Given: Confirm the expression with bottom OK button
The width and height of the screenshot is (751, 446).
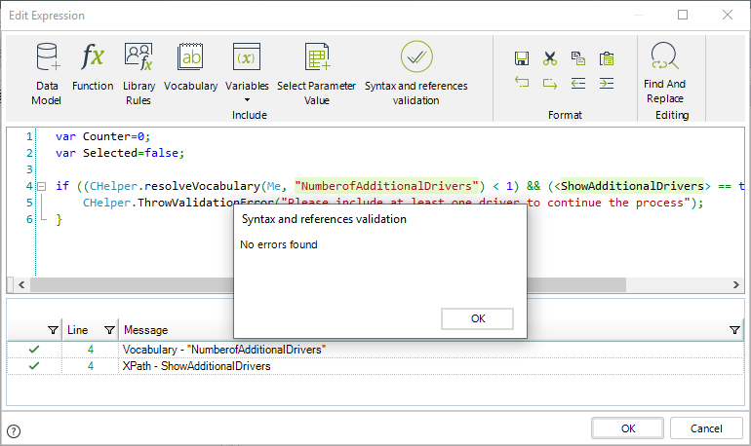Looking at the screenshot, I should click(x=628, y=428).
